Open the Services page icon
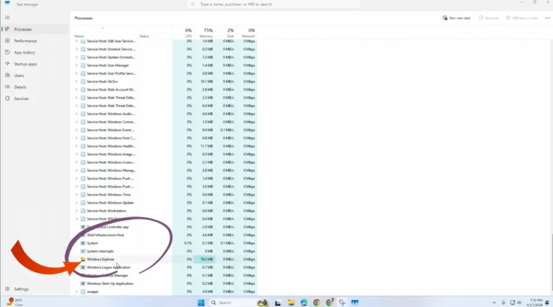Screen dimensions: 553x307 (8, 99)
